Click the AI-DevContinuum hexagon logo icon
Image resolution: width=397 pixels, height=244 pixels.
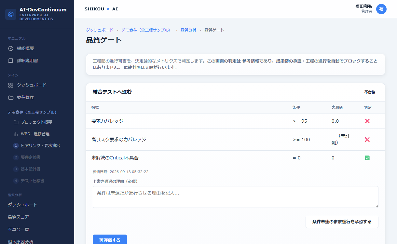click(x=11, y=14)
